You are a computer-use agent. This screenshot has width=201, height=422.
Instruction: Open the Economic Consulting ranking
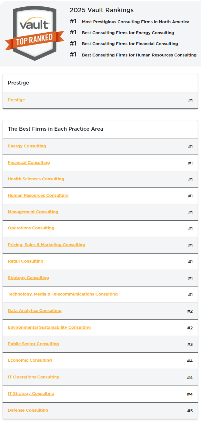pos(30,360)
